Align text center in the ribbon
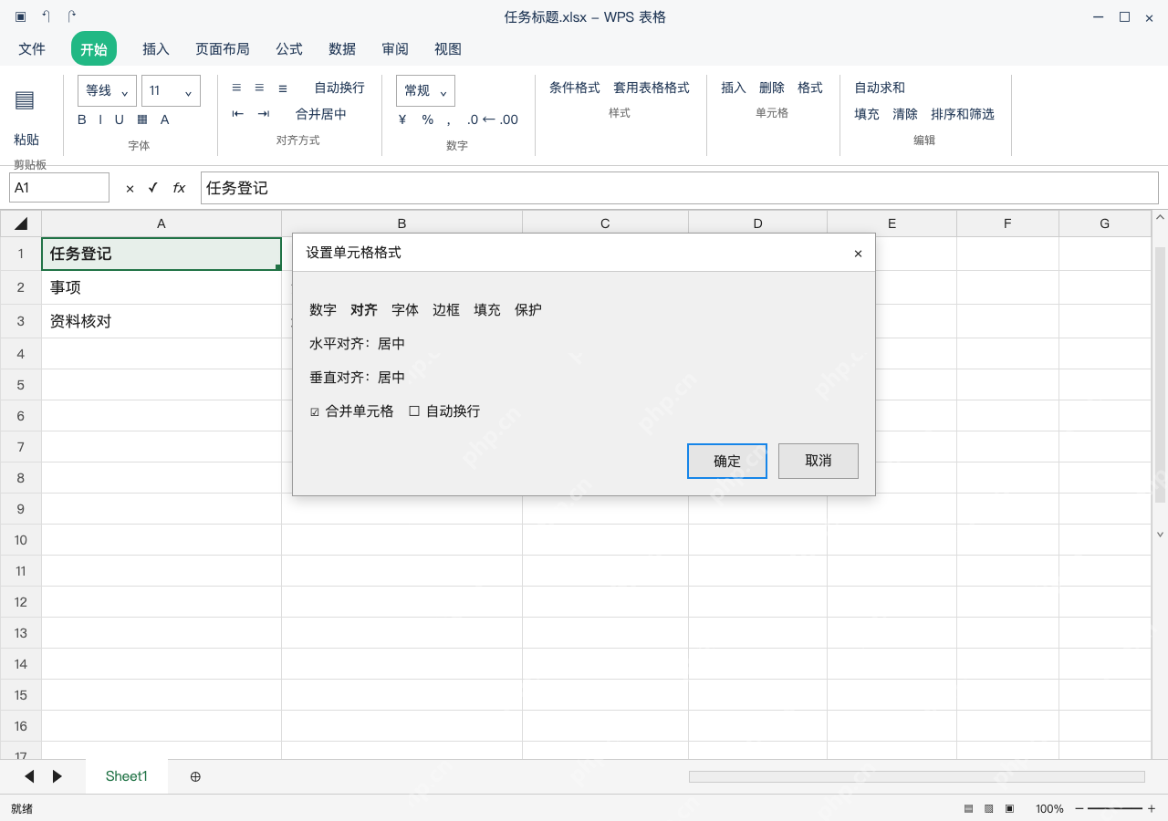The image size is (1168, 821). pos(259,88)
